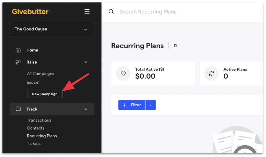Go to Transactions under Track
Screen dimensions: 266x157
[x=39, y=120]
